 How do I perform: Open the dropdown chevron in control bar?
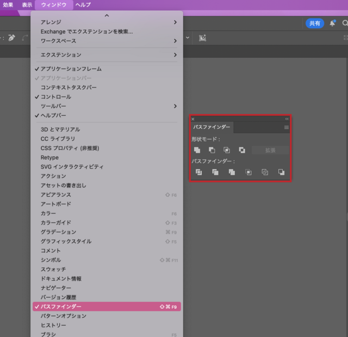point(188,38)
